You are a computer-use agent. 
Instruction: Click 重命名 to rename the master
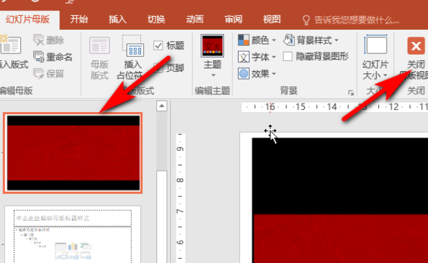(x=53, y=57)
